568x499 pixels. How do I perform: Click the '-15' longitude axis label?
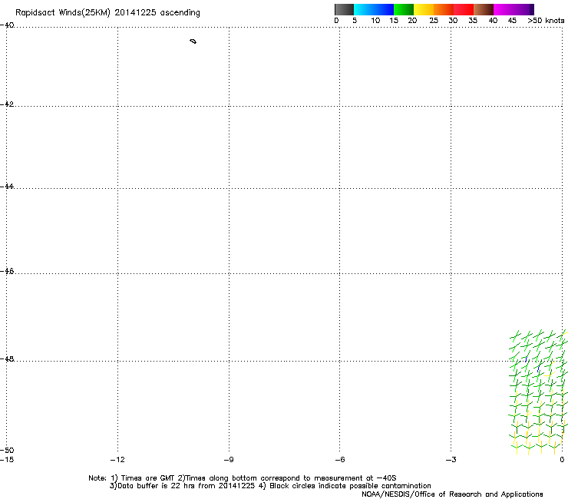(7, 460)
